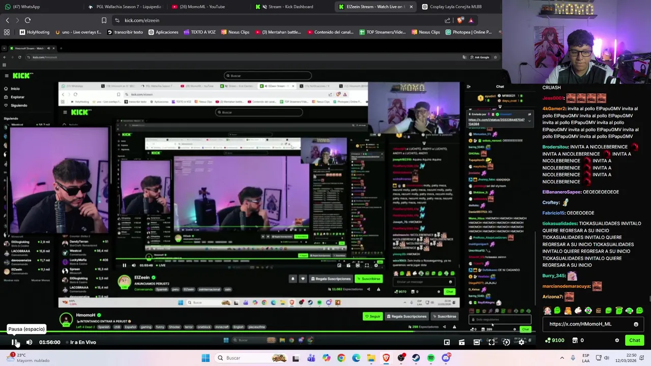The image size is (651, 366).
Task: Open "uno - Live overlays" bookmark
Action: pos(78,32)
